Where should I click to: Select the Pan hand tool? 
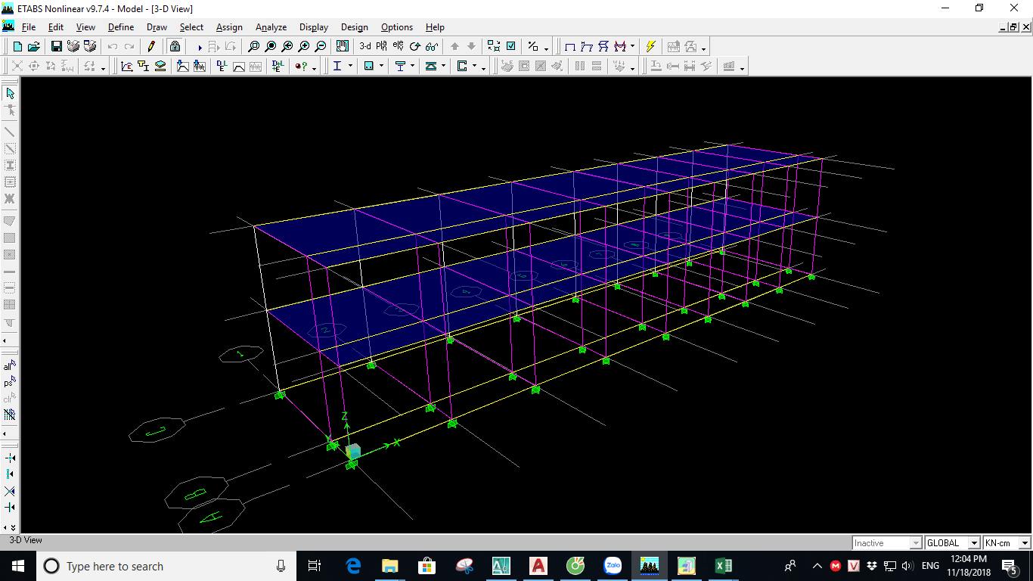point(343,47)
